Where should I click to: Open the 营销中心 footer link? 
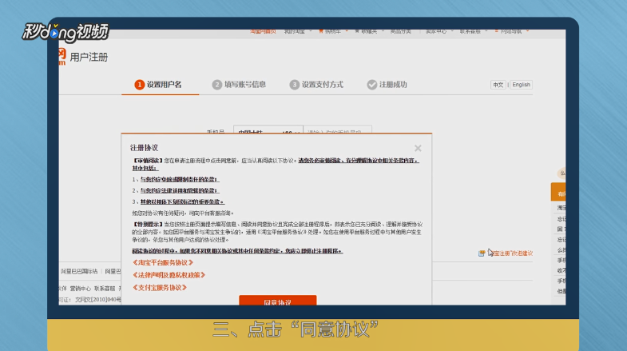click(x=81, y=289)
